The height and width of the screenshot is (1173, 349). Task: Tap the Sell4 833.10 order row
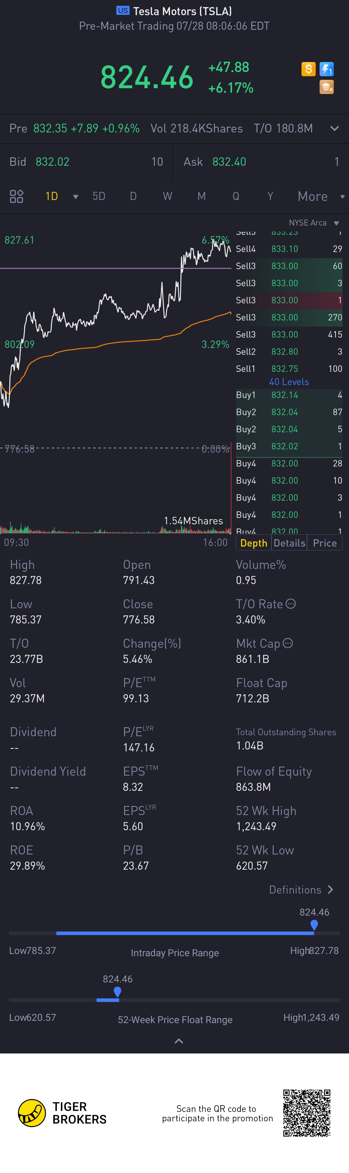pyautogui.click(x=289, y=249)
